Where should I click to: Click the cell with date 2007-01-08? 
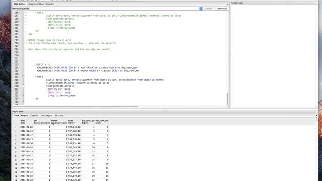(27, 127)
